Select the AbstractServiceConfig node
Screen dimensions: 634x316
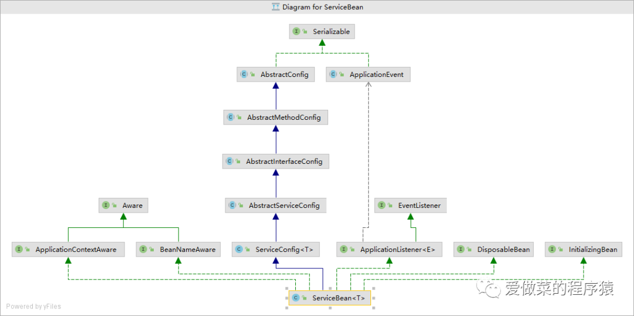pyautogui.click(x=276, y=206)
